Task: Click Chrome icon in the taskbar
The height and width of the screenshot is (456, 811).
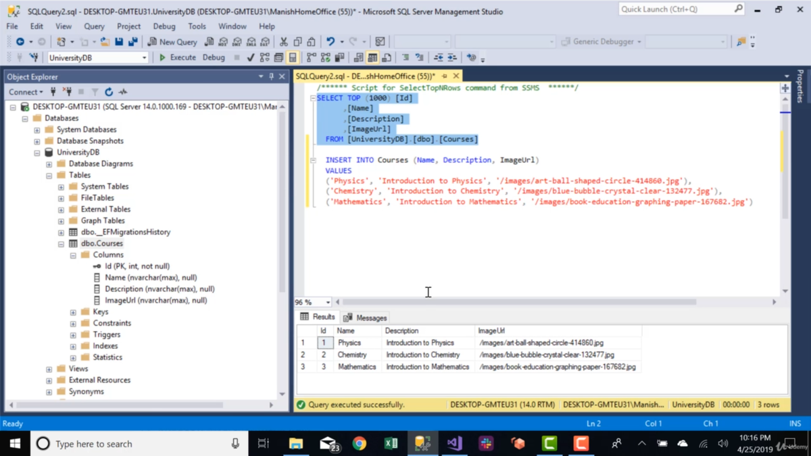Action: 360,444
